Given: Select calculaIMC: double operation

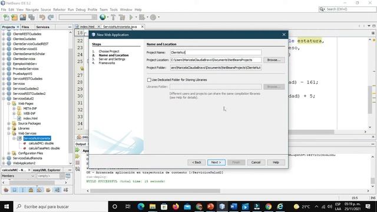Looking at the screenshot, I should click(41, 143).
